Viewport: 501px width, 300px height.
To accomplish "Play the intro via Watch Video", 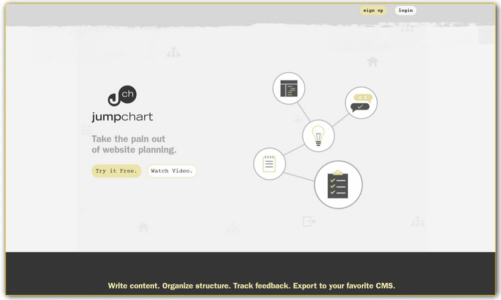I will point(172,171).
